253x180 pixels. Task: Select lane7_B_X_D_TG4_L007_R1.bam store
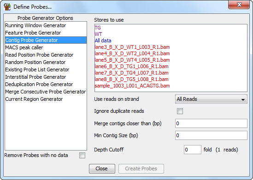point(171,73)
